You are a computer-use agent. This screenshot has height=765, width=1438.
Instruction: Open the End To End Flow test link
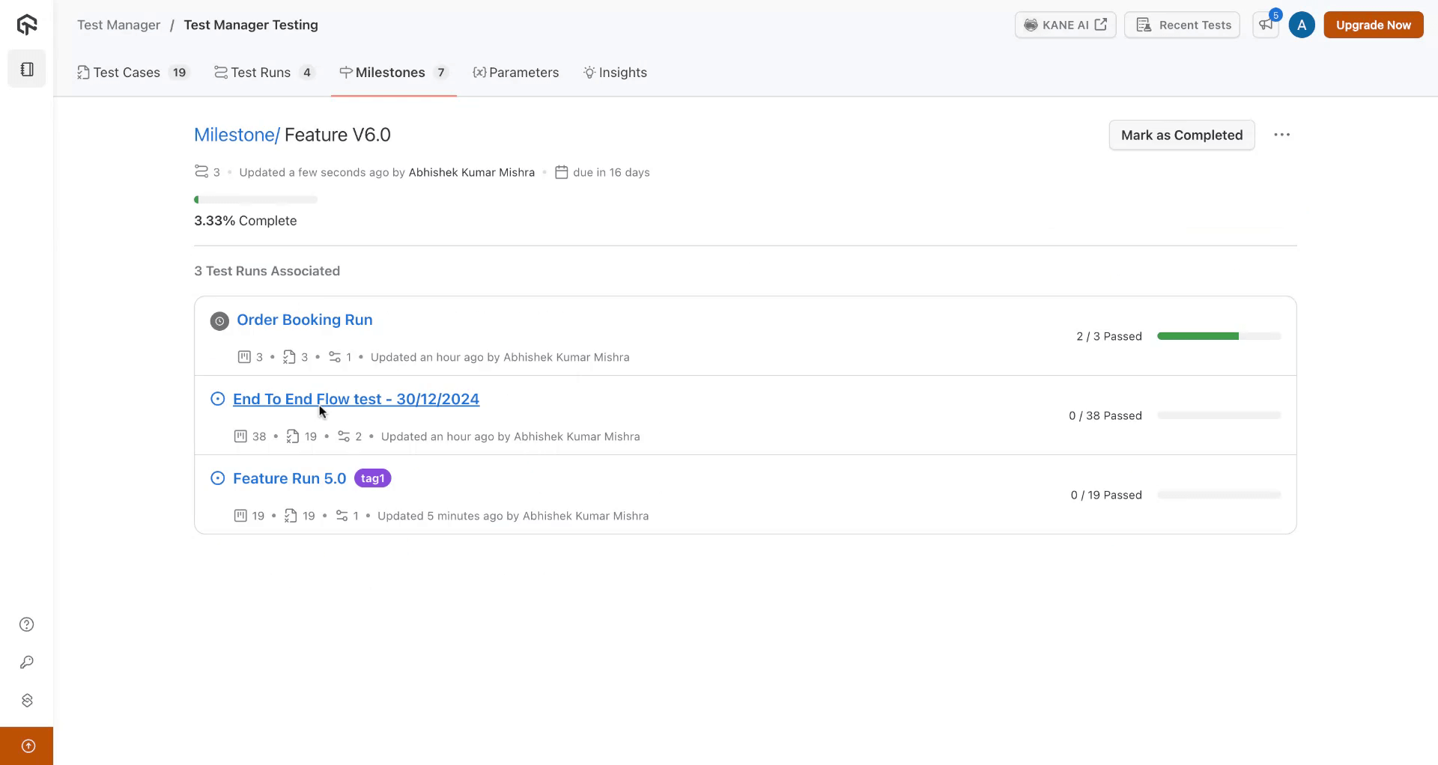pos(356,399)
